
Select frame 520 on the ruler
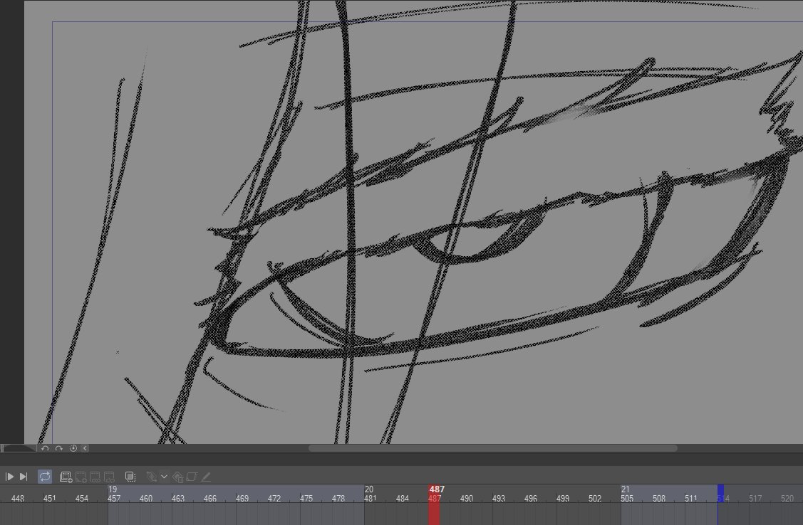pyautogui.click(x=787, y=499)
